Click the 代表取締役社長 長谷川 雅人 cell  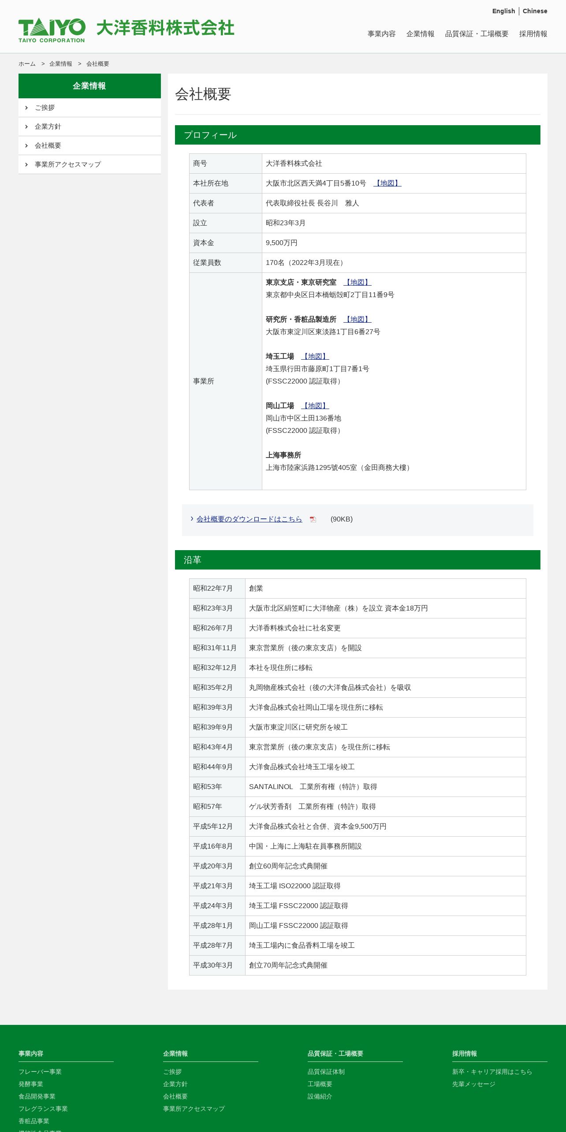(394, 203)
